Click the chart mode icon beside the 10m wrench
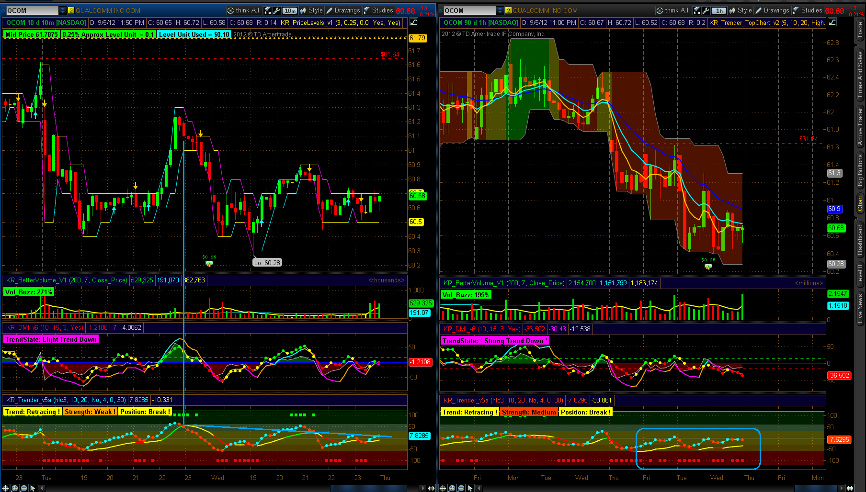The image size is (866, 492). tap(268, 11)
